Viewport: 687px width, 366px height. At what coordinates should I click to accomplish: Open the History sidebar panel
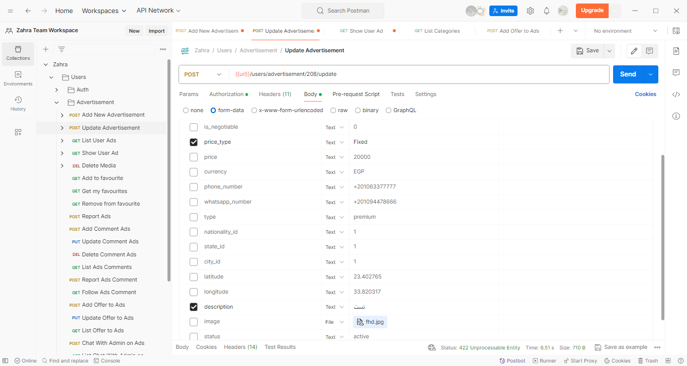(18, 104)
